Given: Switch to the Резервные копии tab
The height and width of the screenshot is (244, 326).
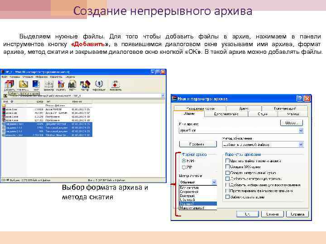Looking at the screenshot, I should click(200, 108).
